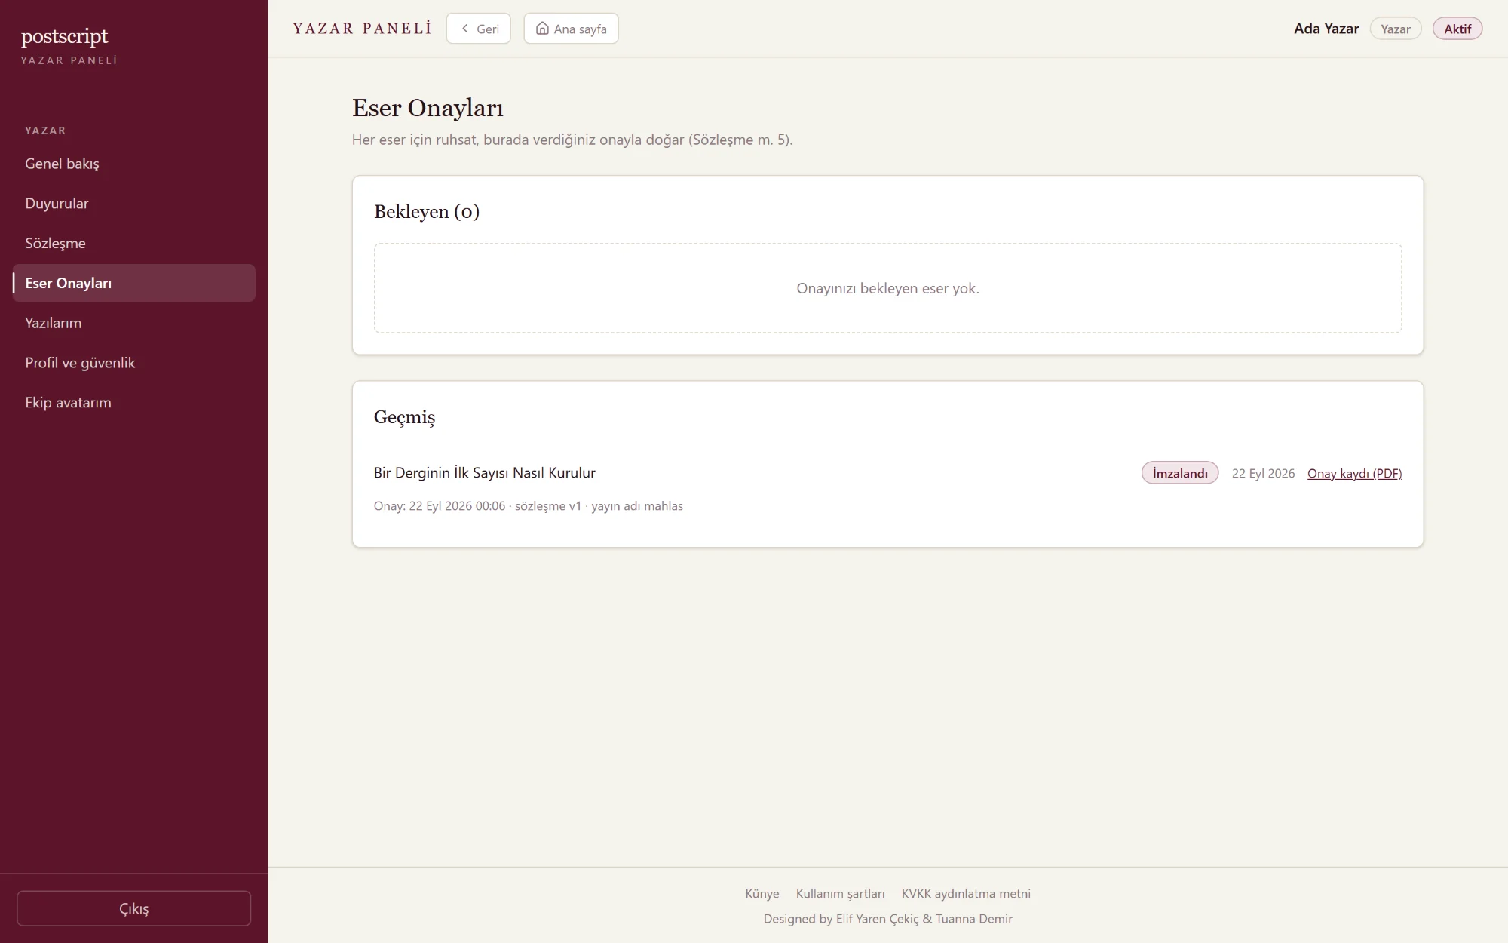Click the YAZAR section label in sidebar
This screenshot has width=1508, height=943.
45,131
